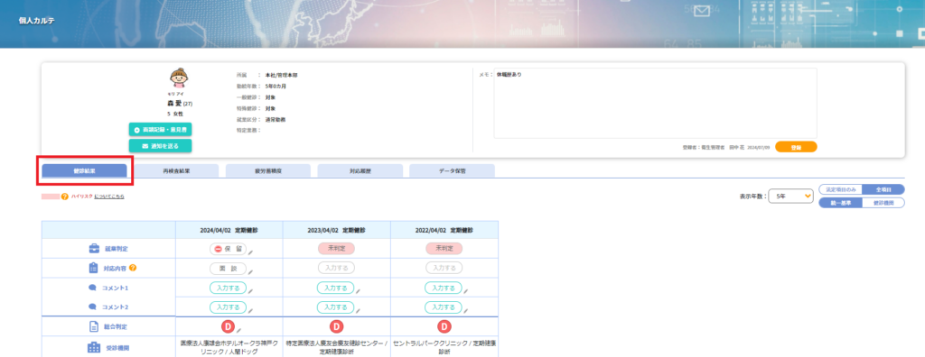Click the 保留 status in 2024 就業判定
The image size is (925, 357).
[229, 249]
